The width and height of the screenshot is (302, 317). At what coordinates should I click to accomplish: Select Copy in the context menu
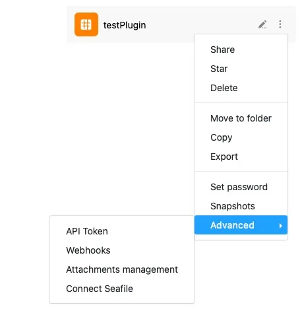pyautogui.click(x=241, y=137)
